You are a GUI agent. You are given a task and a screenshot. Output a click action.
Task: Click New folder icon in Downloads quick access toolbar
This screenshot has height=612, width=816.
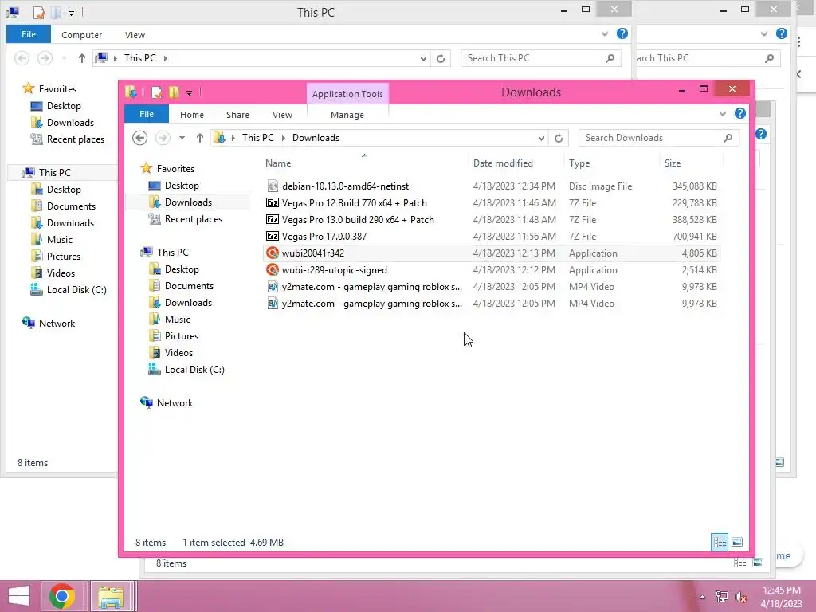(x=174, y=92)
